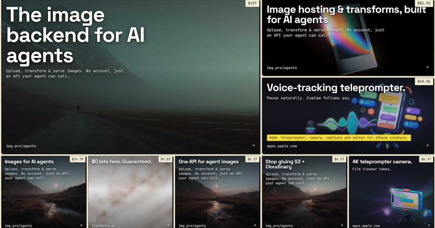435x228 pixels.
Task: Click "The image backend for AI agents" headline
Action: pos(75,35)
